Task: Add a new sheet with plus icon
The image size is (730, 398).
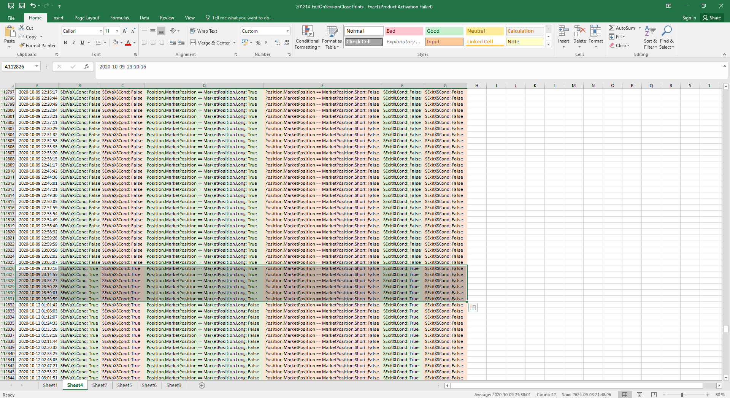Action: 202,385
